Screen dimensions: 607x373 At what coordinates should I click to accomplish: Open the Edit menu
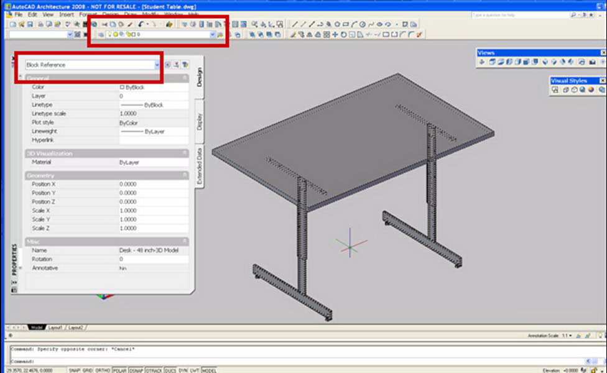32,15
